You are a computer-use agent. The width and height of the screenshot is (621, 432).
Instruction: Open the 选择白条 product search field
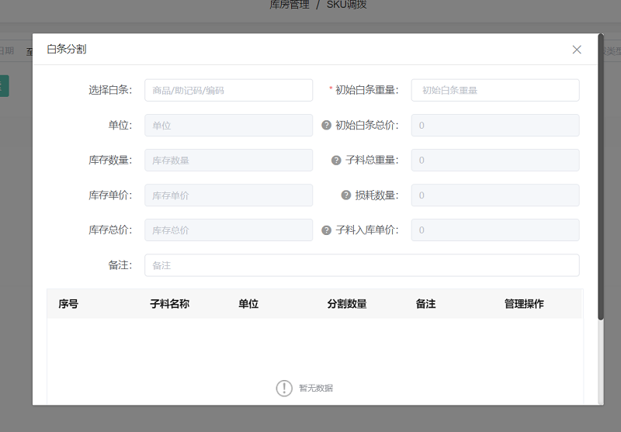[x=228, y=90]
